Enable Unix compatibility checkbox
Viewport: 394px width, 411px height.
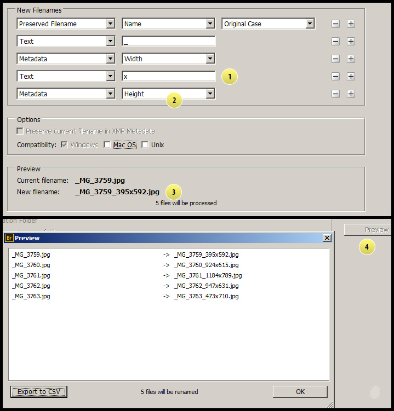(x=145, y=145)
